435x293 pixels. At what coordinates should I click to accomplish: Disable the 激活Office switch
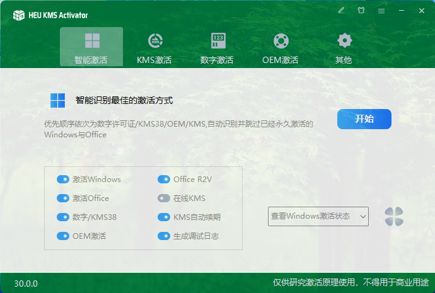63,198
